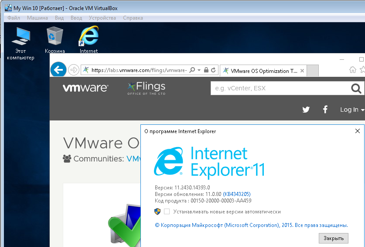Open VMware Facebook page icon
The height and width of the screenshot is (247, 365).
point(325,109)
